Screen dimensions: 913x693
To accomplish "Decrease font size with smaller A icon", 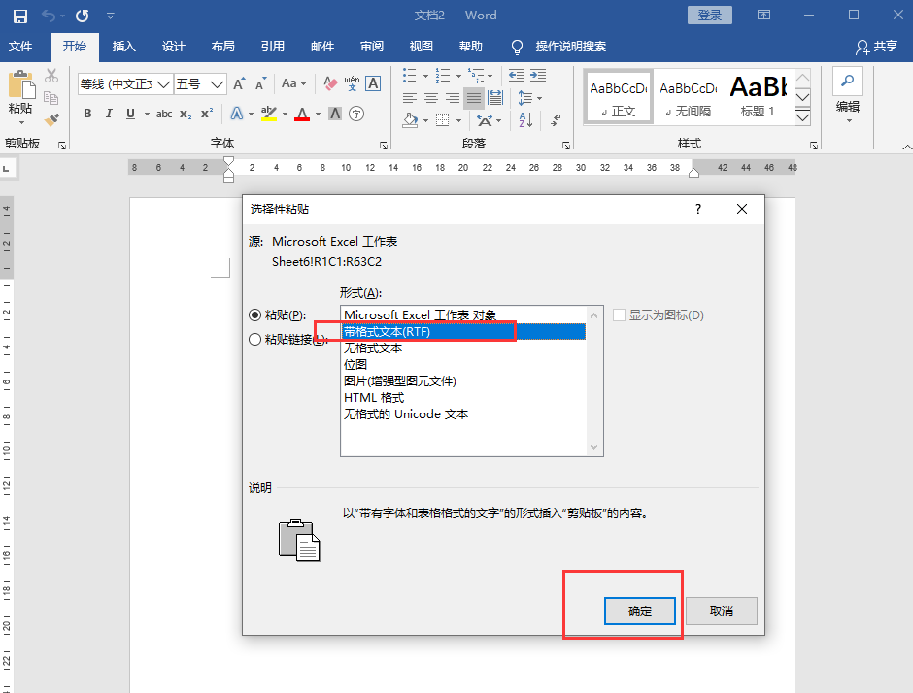I will tap(261, 84).
